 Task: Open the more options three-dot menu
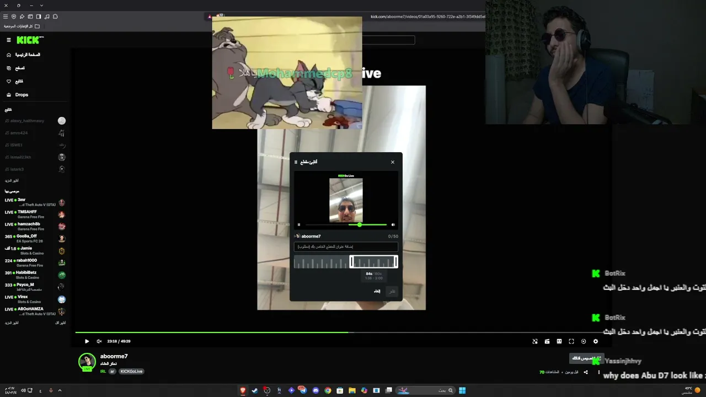[598, 372]
